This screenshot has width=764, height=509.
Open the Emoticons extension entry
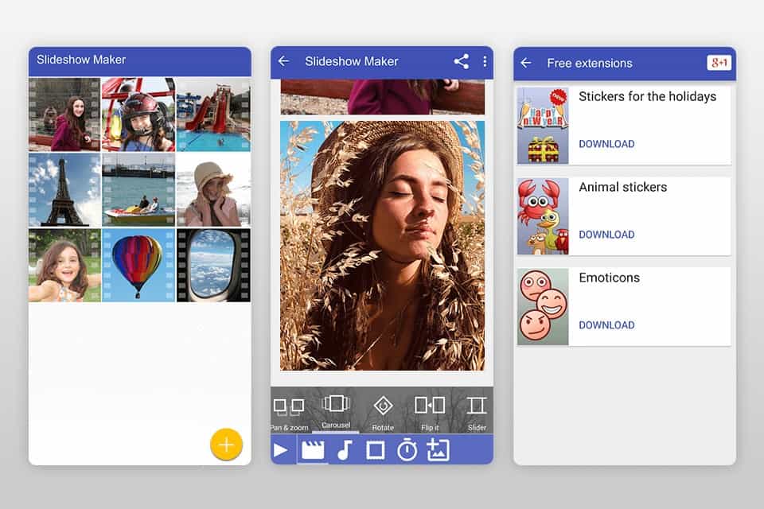(x=608, y=278)
